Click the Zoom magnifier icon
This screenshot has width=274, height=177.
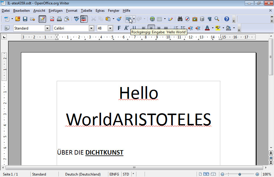(x=217, y=19)
